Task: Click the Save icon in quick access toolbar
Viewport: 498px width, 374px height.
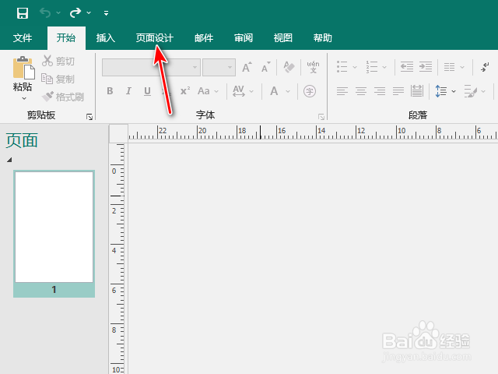Action: point(23,13)
